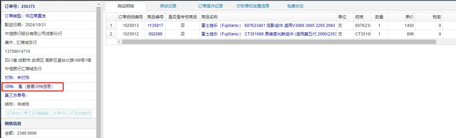Click the horizontal scrollbar left arrow
Screen dimensions: 456x138
pyautogui.click(x=119, y=42)
